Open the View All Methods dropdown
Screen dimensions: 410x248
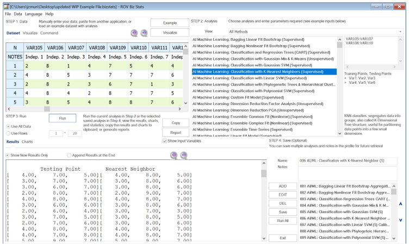tap(315, 32)
